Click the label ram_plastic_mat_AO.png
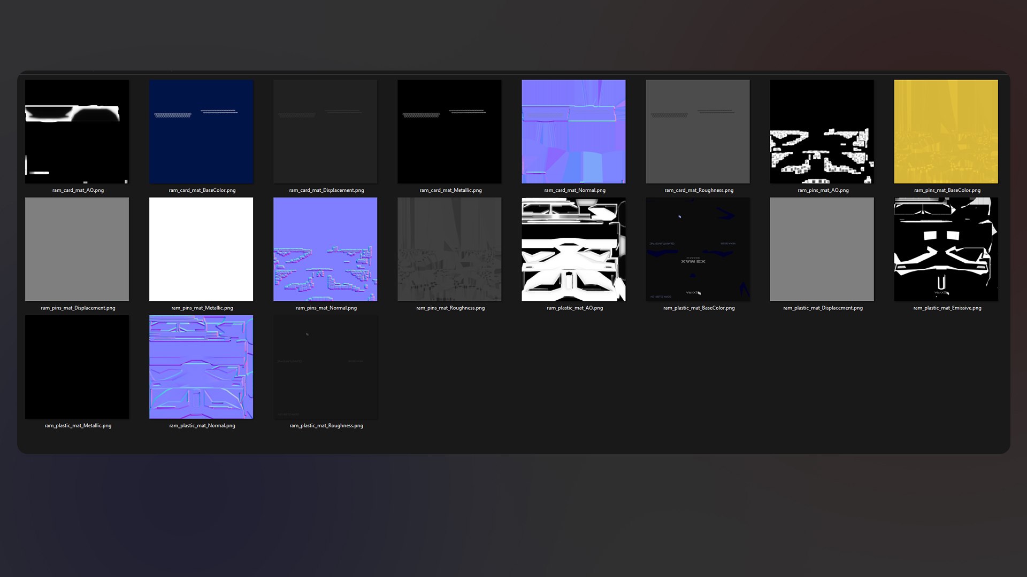 point(574,308)
